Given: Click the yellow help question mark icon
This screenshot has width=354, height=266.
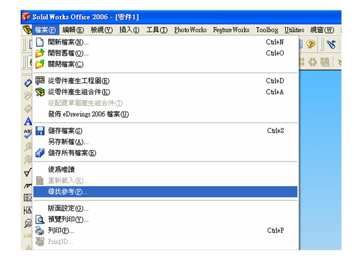Looking at the screenshot, I should click(x=310, y=44).
